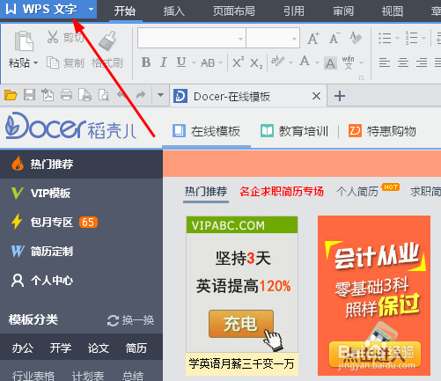Image resolution: width=441 pixels, height=381 pixels.
Task: Clear formatting eraser icon
Action: point(356,38)
